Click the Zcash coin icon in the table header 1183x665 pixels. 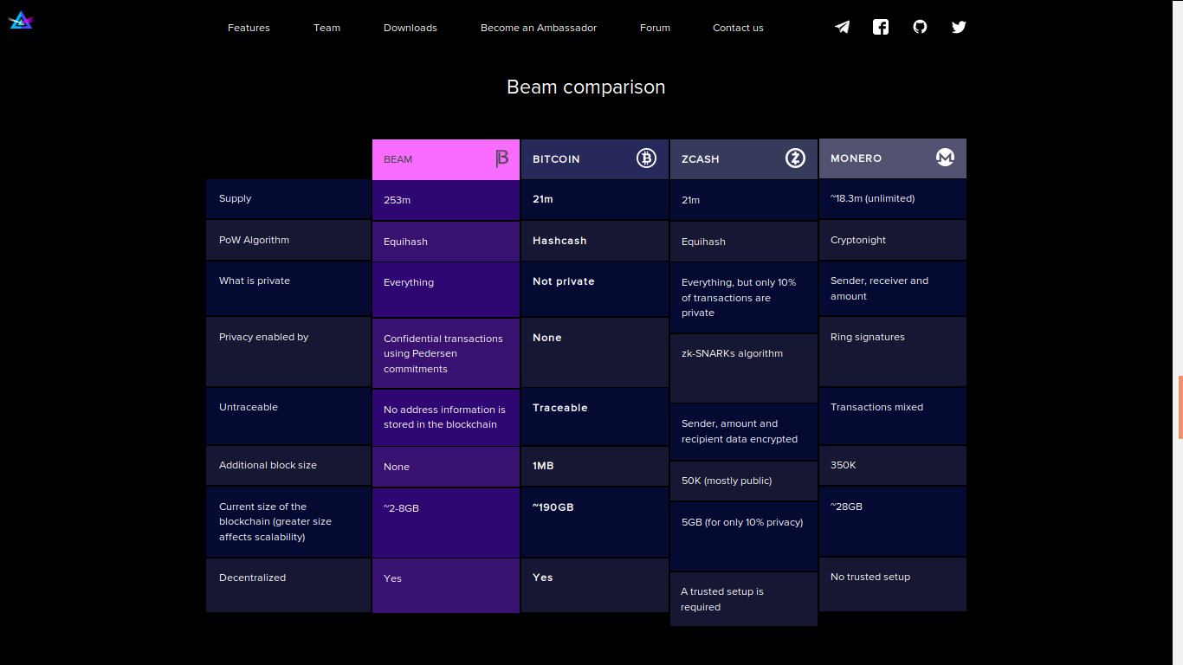795,158
